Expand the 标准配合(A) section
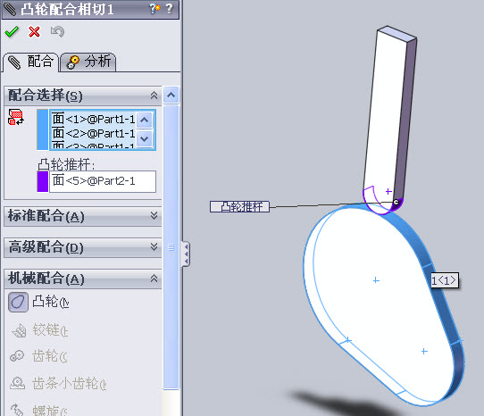 coord(154,215)
